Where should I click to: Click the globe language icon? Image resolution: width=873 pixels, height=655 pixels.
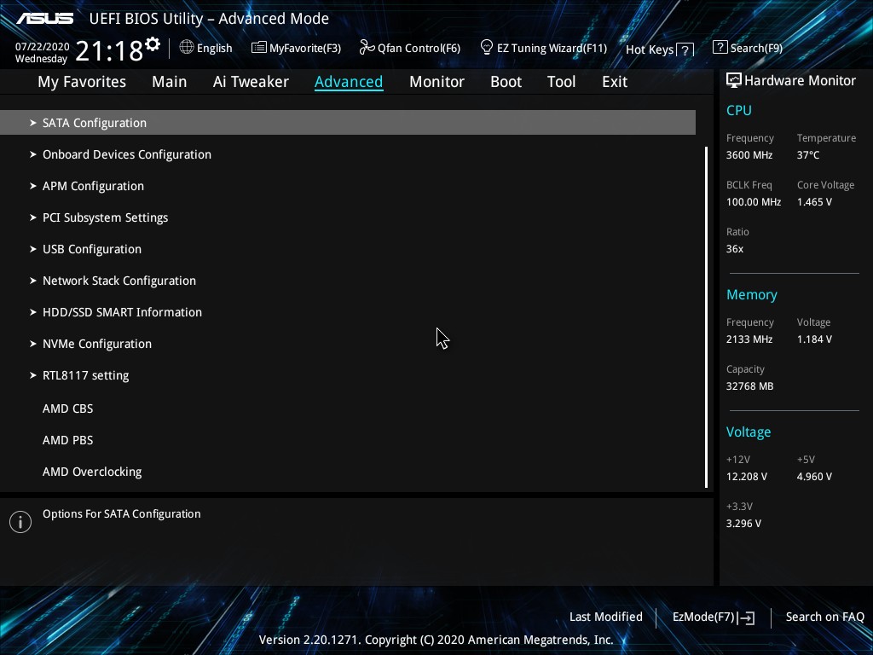coord(187,48)
